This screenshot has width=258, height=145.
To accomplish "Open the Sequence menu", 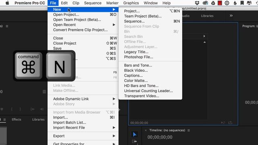I will pyautogui.click(x=93, y=3).
